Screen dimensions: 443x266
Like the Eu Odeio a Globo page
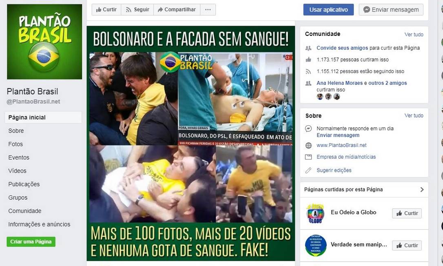click(407, 213)
